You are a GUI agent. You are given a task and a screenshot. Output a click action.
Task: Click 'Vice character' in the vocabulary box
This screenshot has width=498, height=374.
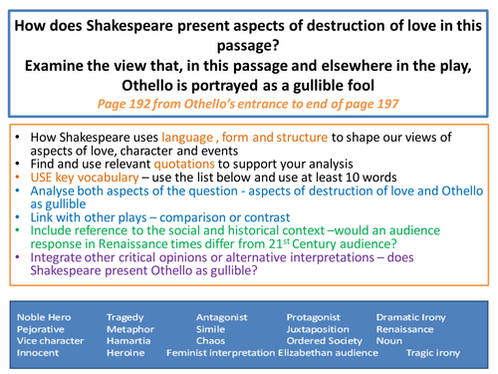(50, 341)
